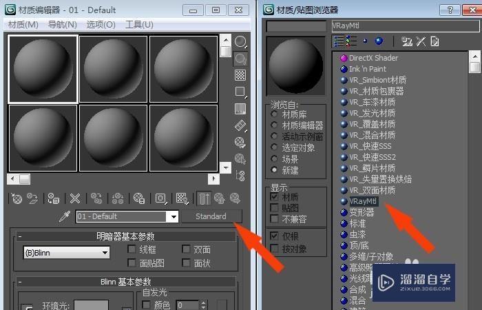Screen dimensions: 482x310
Task: Select the 选定对象 radio button
Action: click(274, 147)
